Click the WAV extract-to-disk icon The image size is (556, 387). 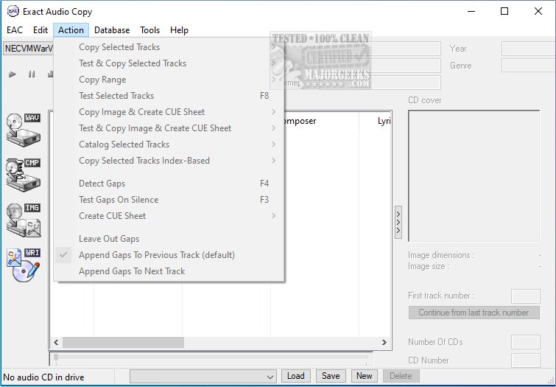(24, 130)
